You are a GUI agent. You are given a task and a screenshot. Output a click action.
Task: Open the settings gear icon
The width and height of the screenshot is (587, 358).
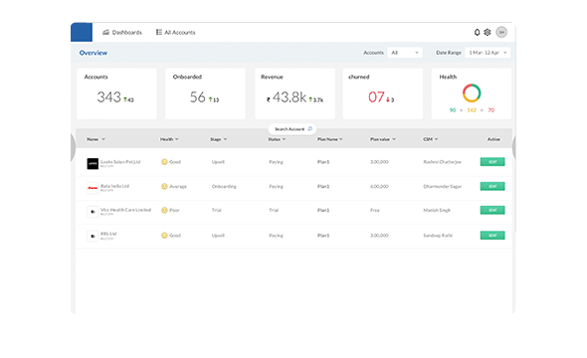pyautogui.click(x=488, y=32)
